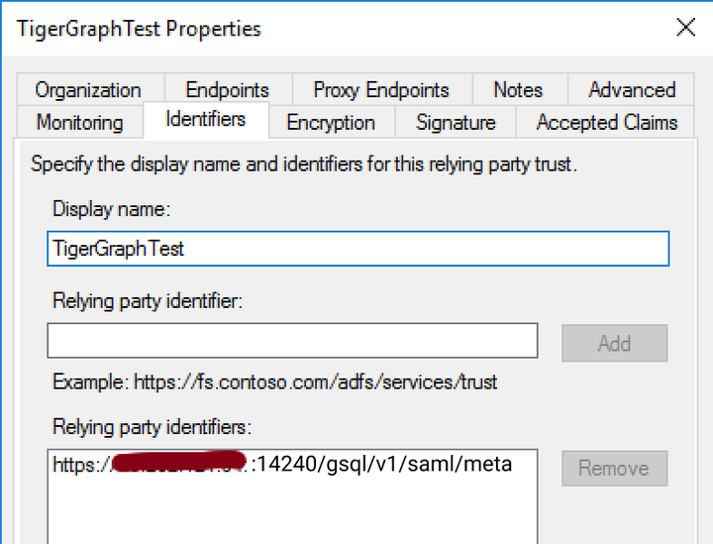Go to the Advanced tab

(x=631, y=89)
